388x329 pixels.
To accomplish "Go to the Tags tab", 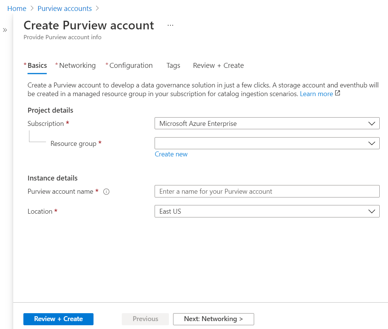I will (x=173, y=66).
